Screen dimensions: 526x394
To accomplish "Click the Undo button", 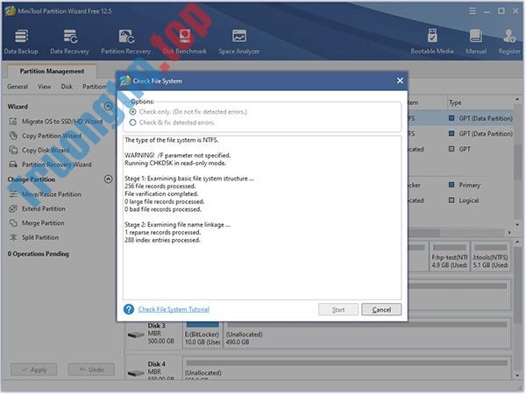I will pos(91,369).
